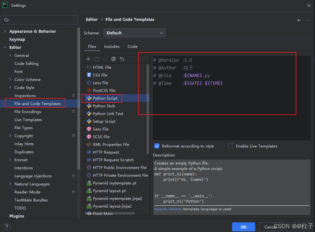Switch to the Code tab
This screenshot has width=315, height=232.
(132, 46)
